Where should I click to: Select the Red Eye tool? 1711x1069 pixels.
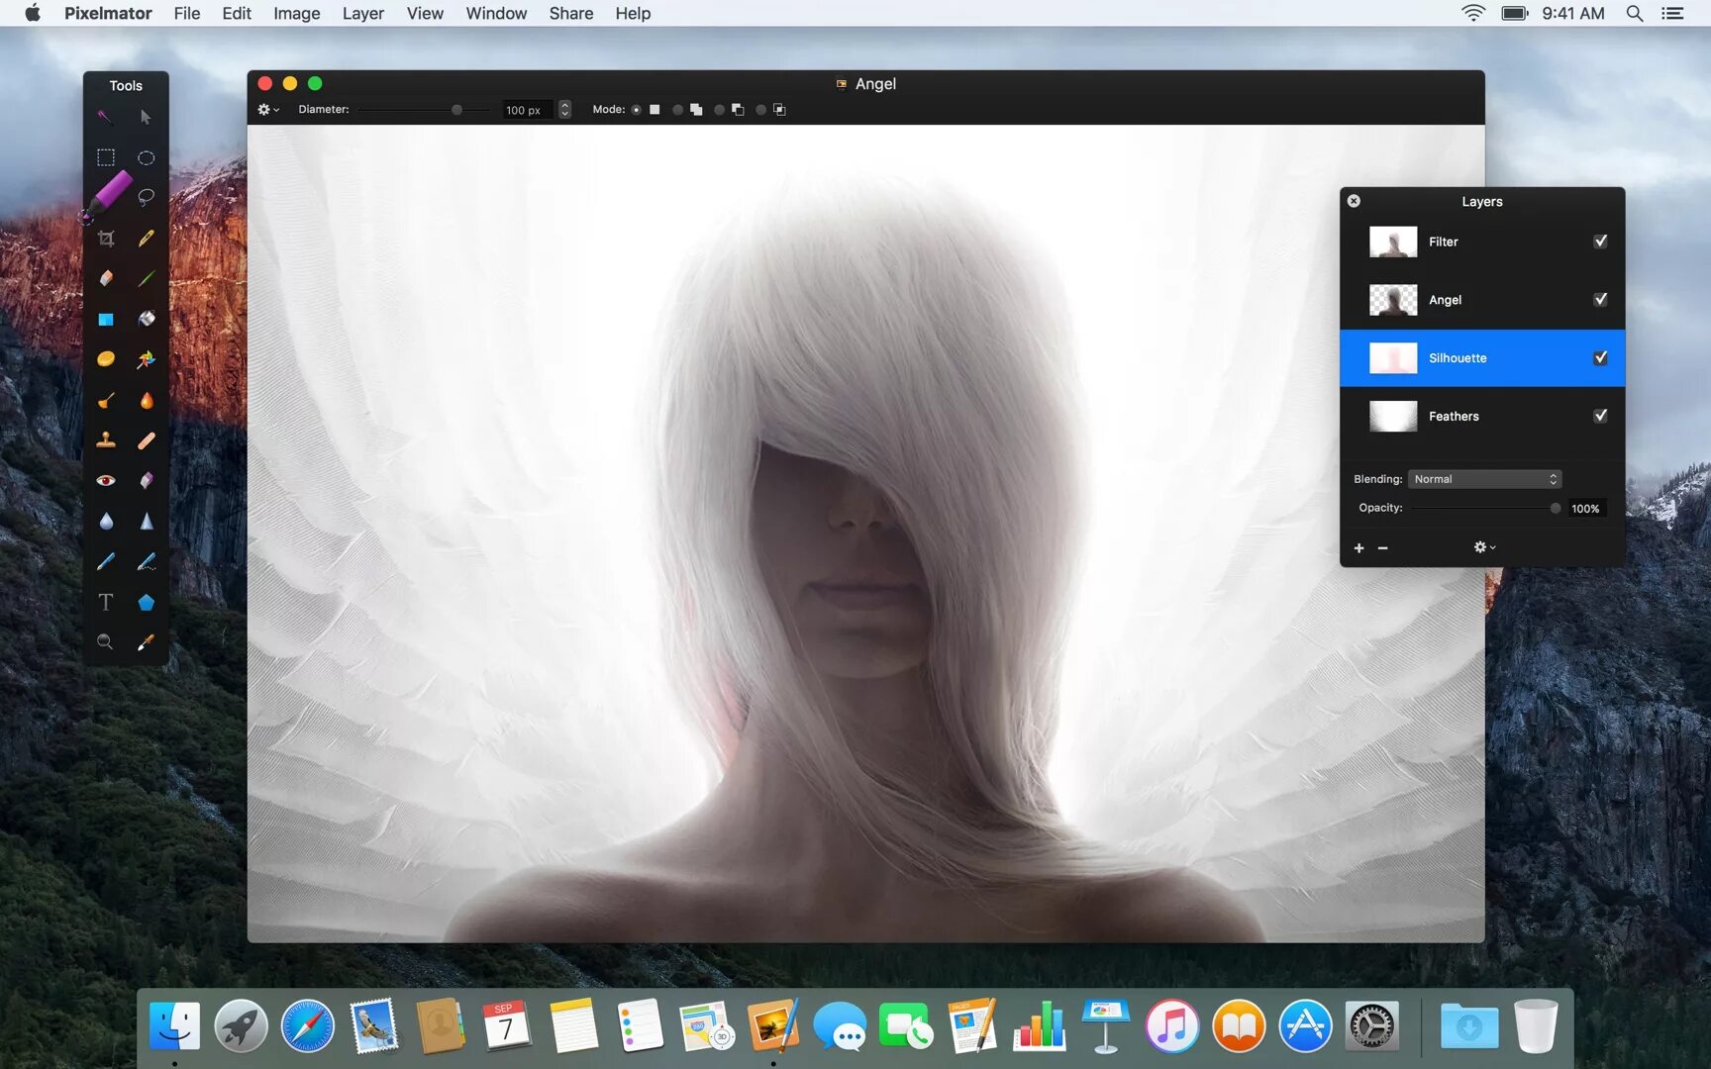point(106,481)
